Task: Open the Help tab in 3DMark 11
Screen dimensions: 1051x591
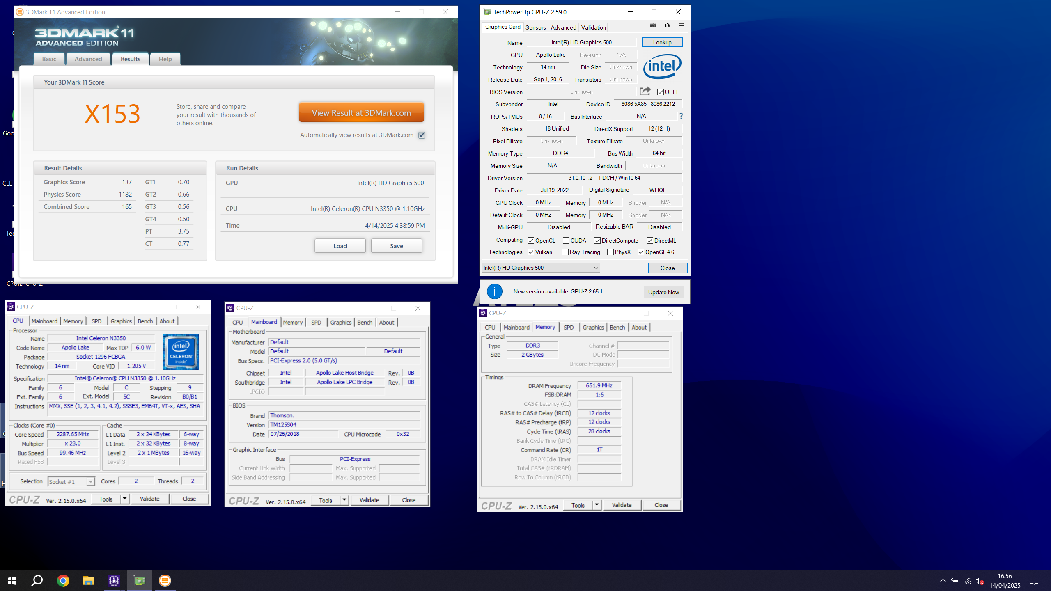Action: click(x=165, y=59)
